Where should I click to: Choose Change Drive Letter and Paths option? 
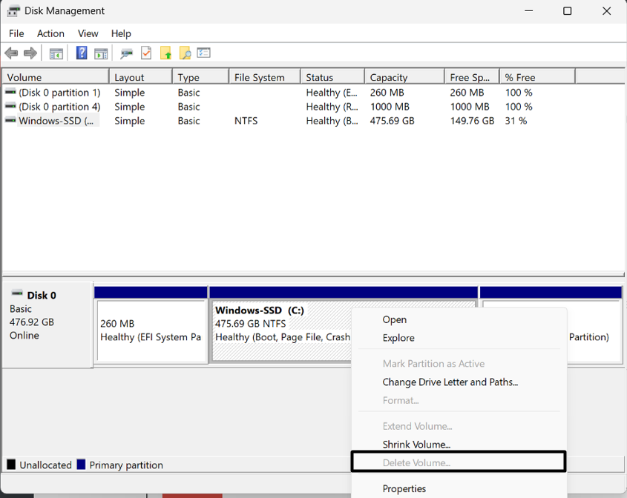coord(450,382)
